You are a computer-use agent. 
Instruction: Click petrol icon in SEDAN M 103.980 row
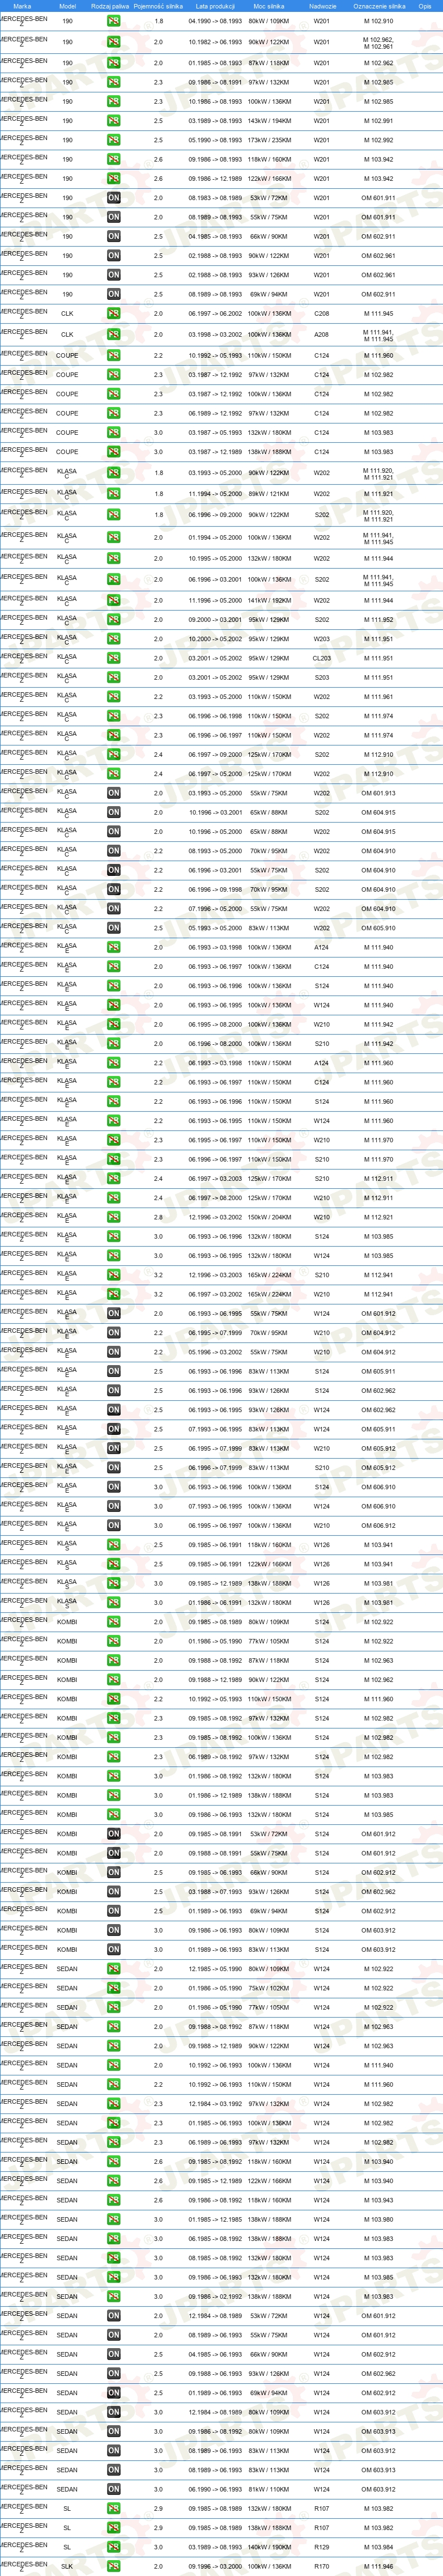coord(114,2219)
